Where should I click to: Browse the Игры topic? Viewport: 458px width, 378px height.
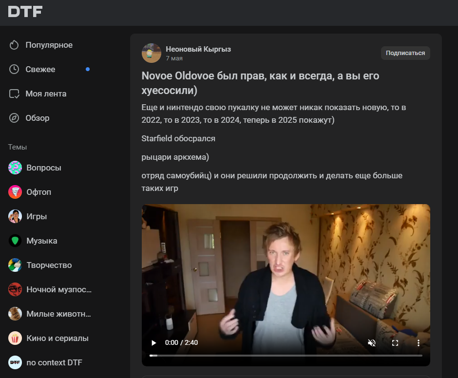[37, 216]
